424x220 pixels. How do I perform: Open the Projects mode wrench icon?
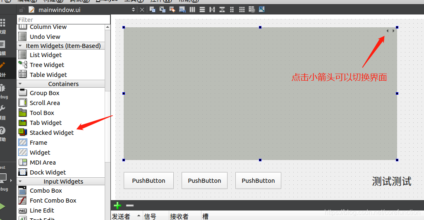3,112
